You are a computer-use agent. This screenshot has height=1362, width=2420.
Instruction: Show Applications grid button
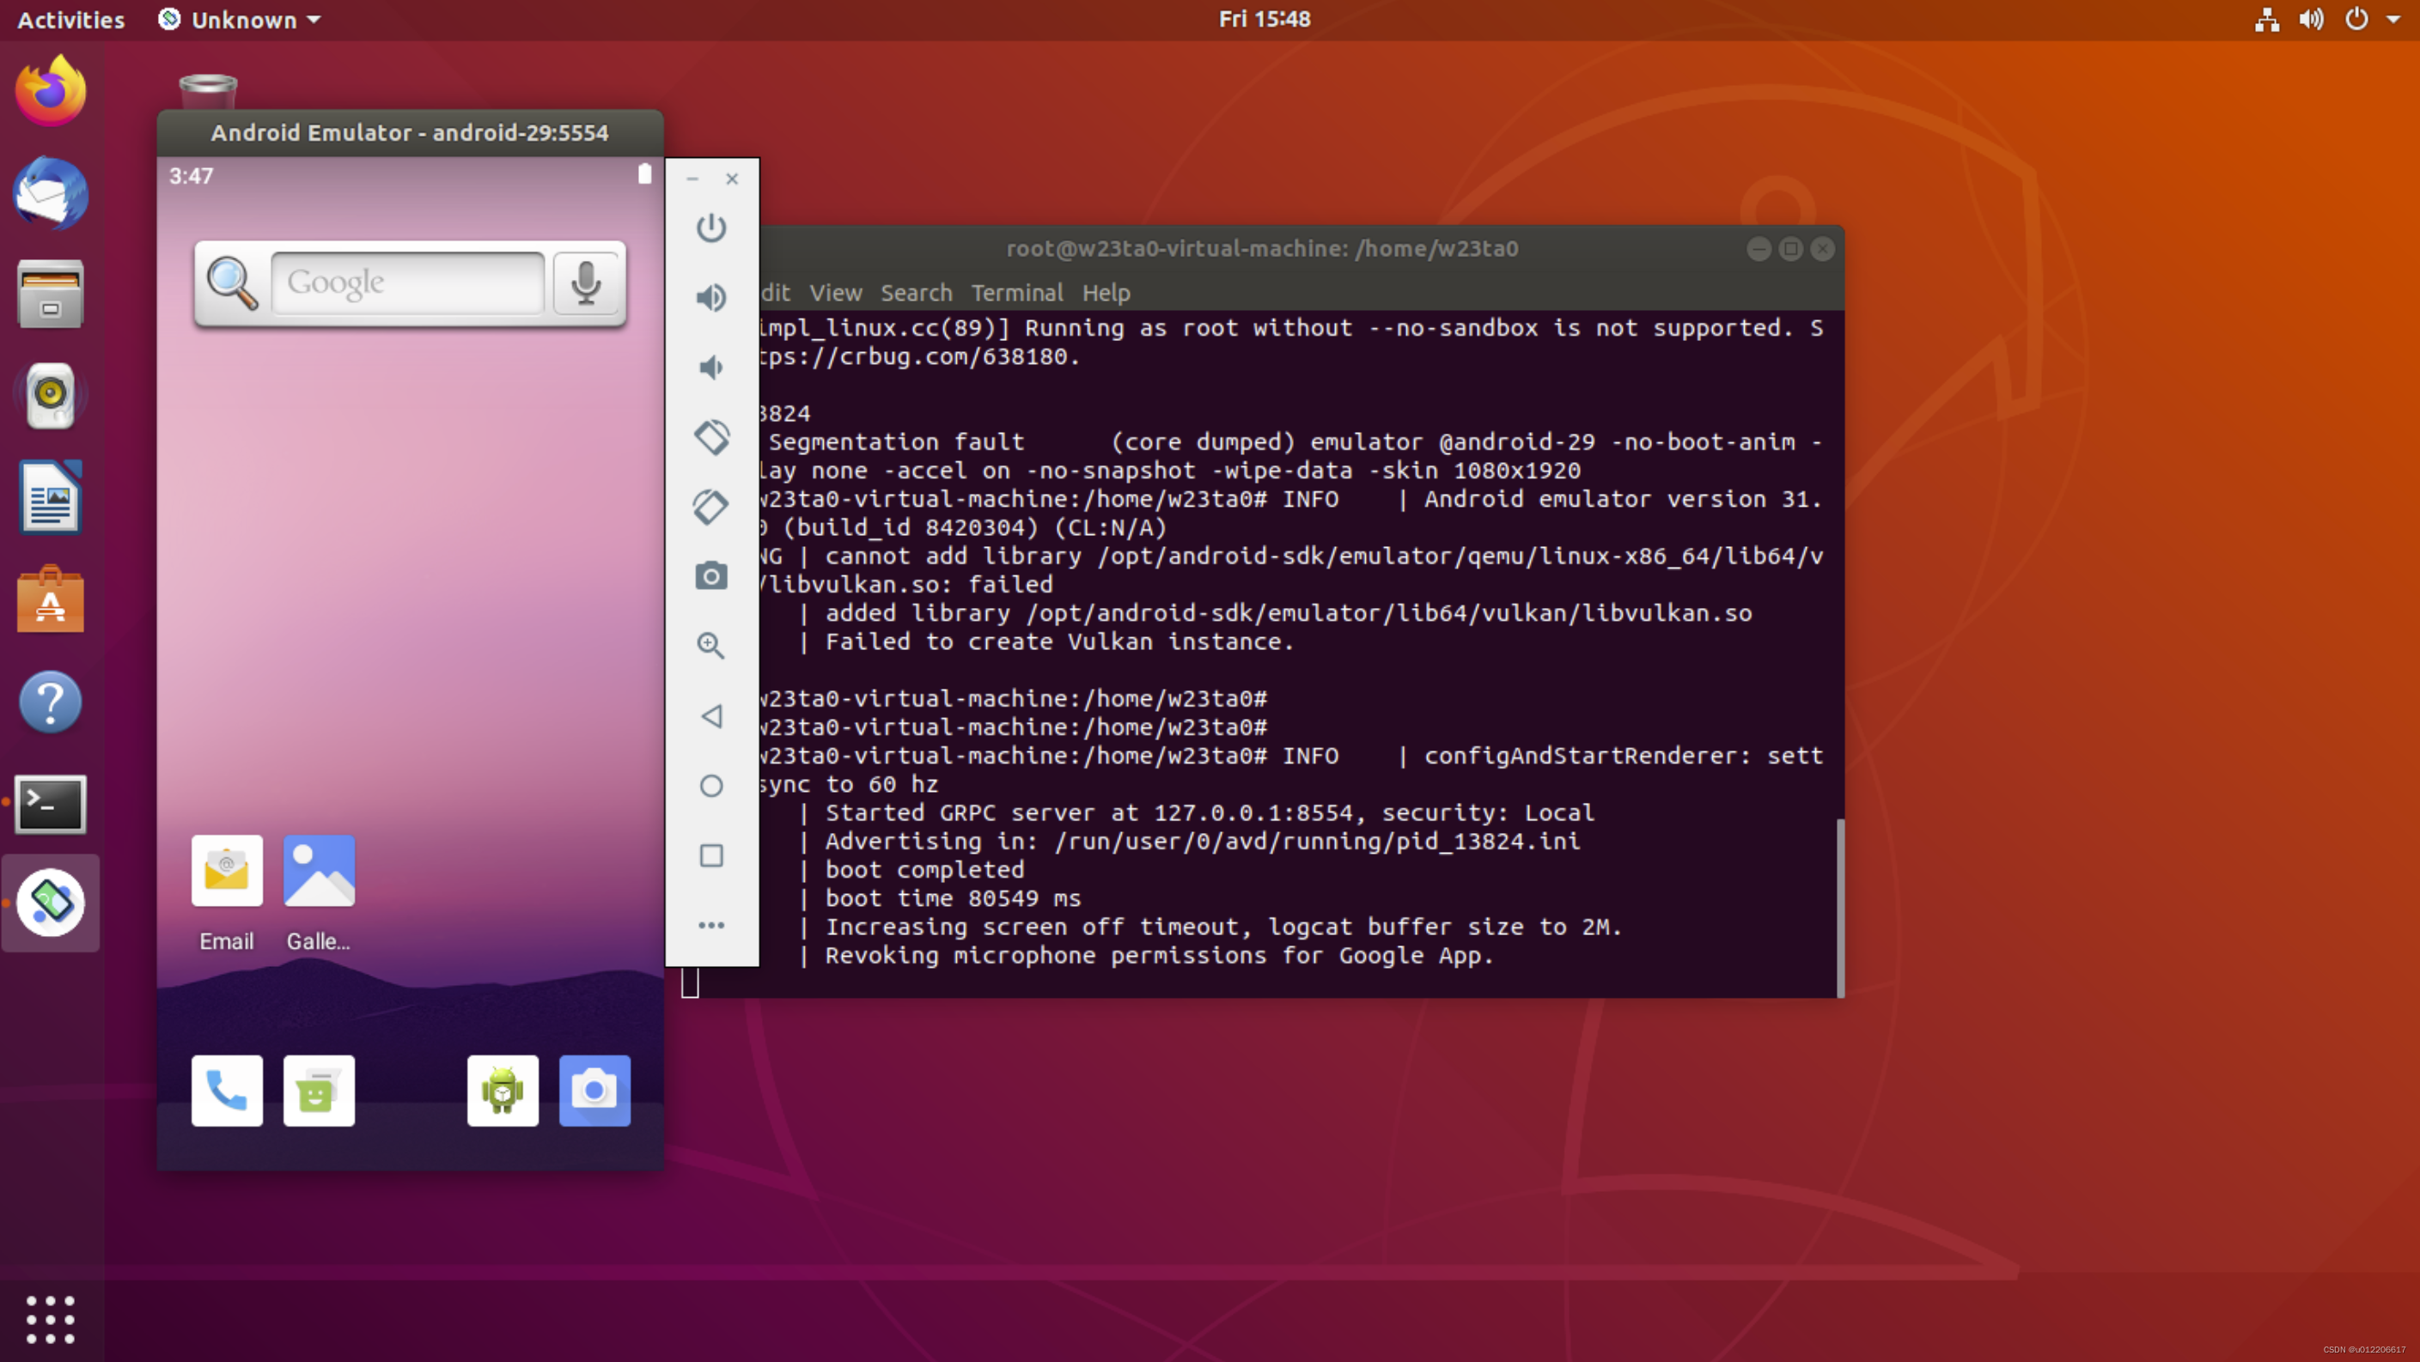click(x=51, y=1319)
